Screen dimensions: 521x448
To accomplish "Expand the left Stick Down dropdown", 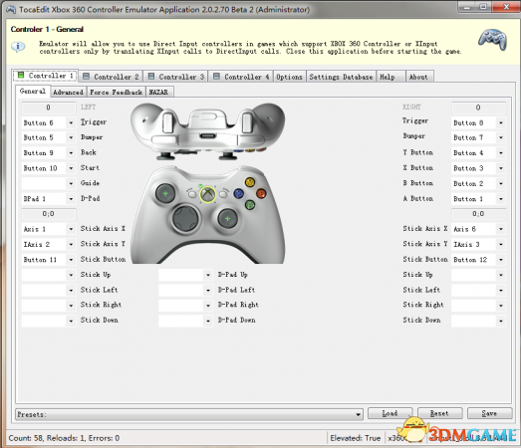I will point(71,321).
